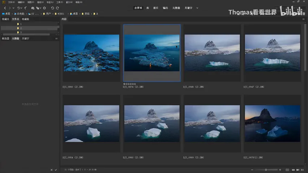The height and width of the screenshot is (173, 308).
Task: Open the navigation history dropdown arrow
Action: pyautogui.click(x=13, y=8)
